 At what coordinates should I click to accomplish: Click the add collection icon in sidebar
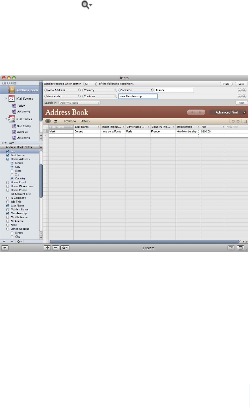click(12, 143)
